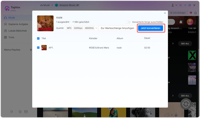Click the Musik breadcrumb at top
200x118 pixels.
[45, 5]
